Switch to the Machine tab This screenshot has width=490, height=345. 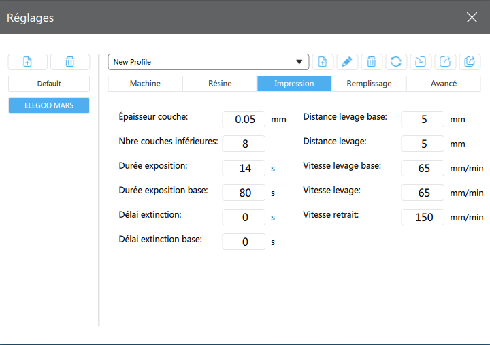tap(145, 84)
